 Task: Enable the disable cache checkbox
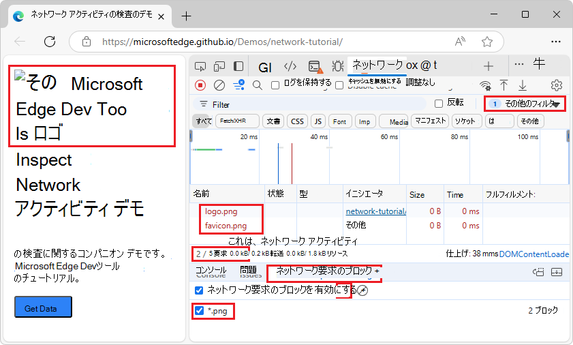pos(339,85)
